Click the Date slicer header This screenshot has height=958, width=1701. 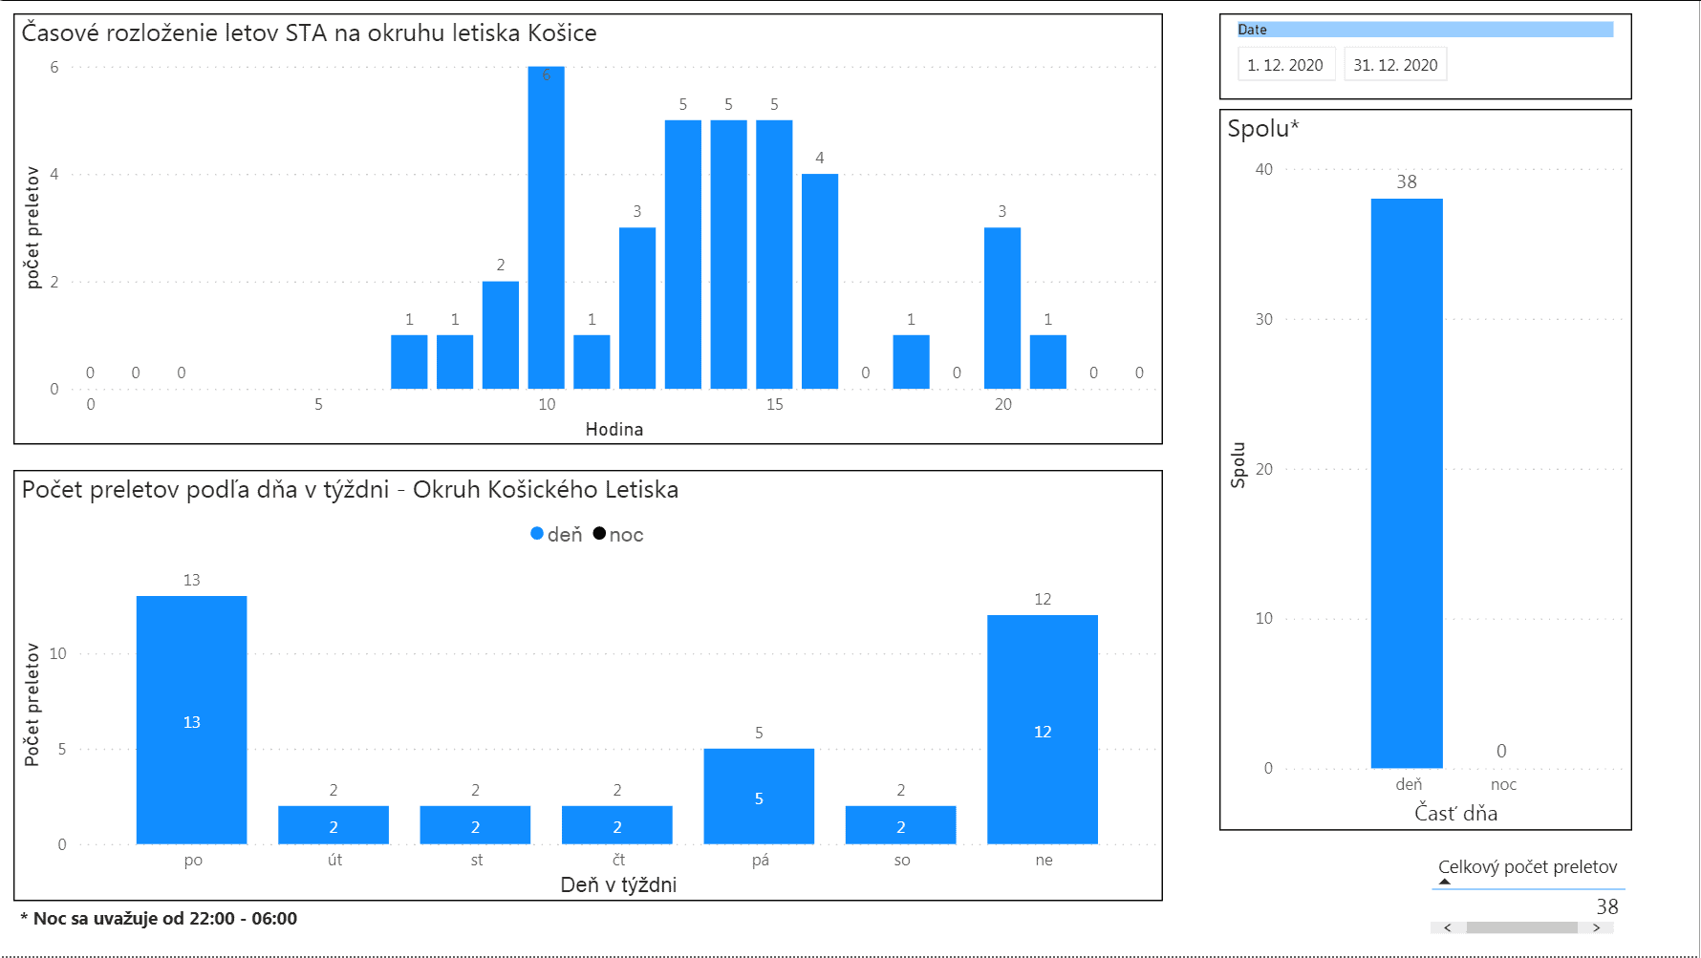click(1424, 30)
